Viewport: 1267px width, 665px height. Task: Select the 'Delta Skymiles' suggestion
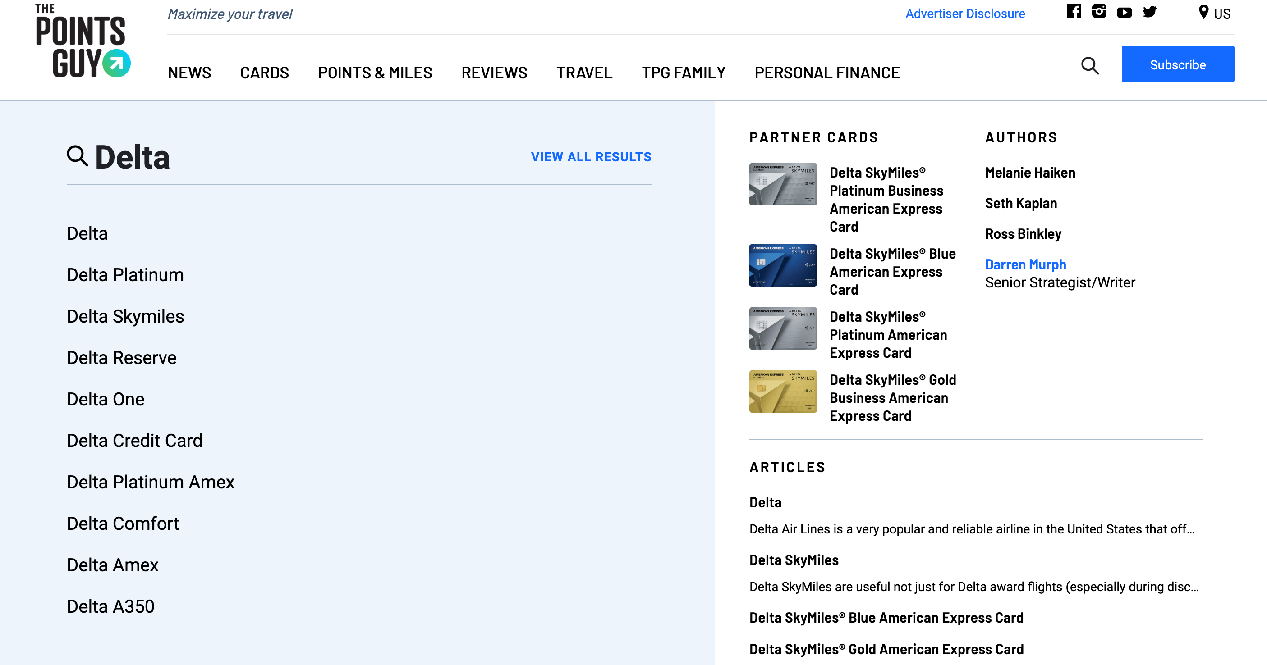(x=125, y=317)
